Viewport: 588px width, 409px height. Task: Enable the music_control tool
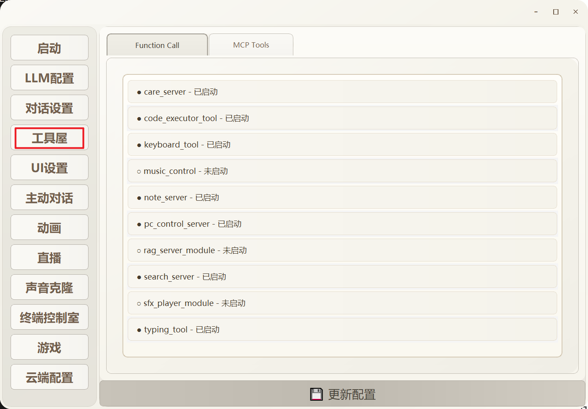(x=342, y=171)
